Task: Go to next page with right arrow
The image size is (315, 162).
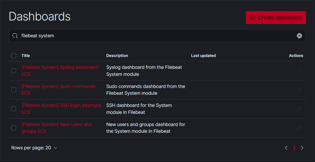Action: (x=302, y=148)
